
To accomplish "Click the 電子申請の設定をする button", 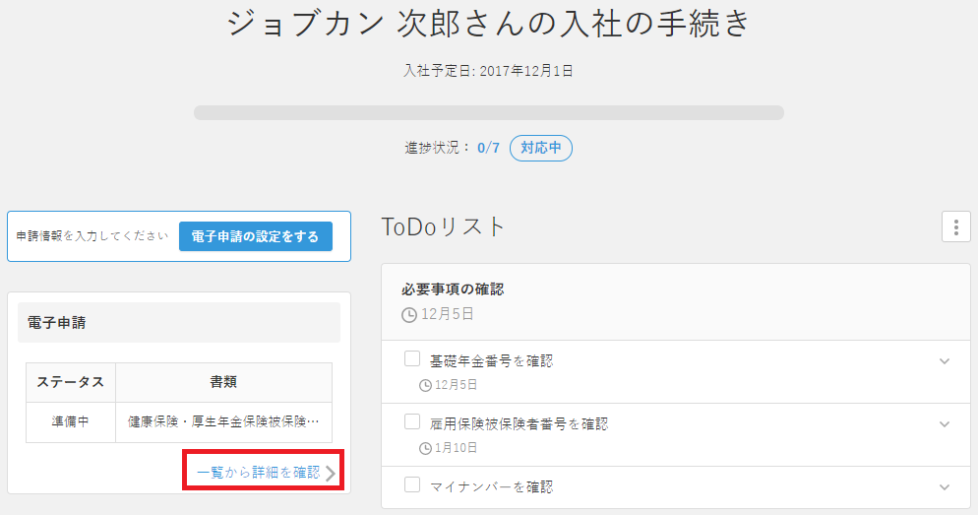I will pyautogui.click(x=256, y=236).
